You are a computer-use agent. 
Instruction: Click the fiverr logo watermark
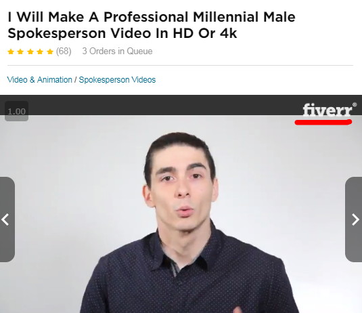click(x=327, y=110)
